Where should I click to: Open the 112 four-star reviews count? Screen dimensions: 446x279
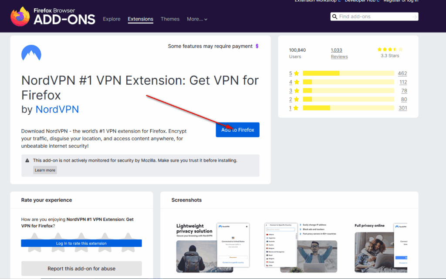403,82
